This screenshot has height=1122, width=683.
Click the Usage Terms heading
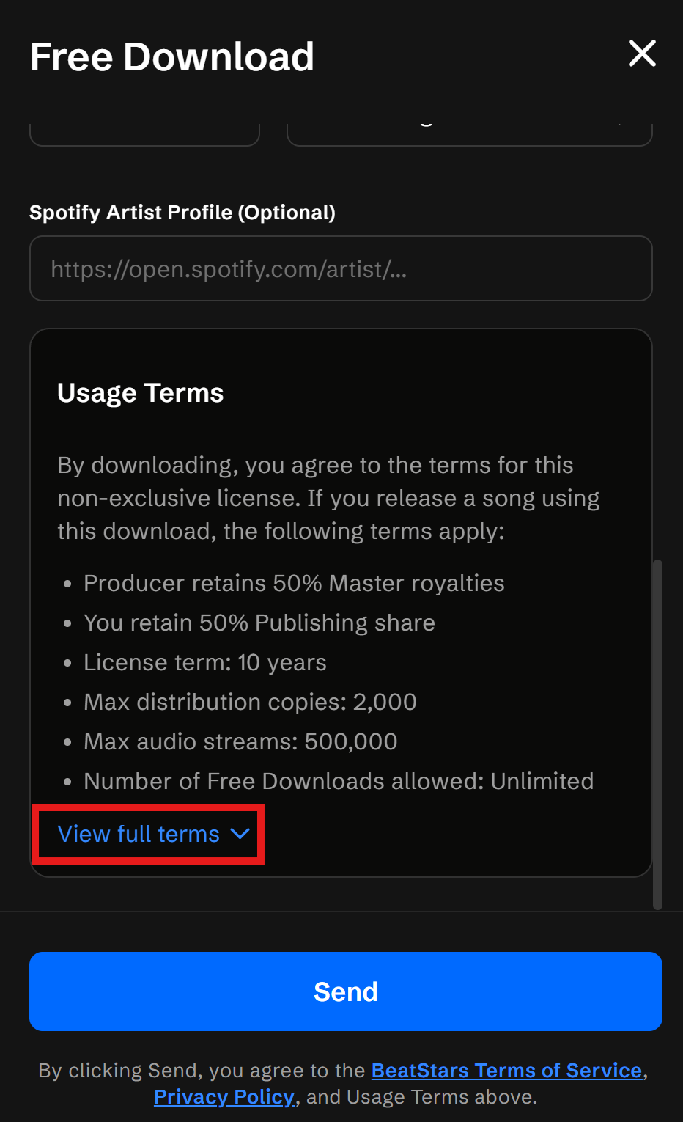point(141,393)
